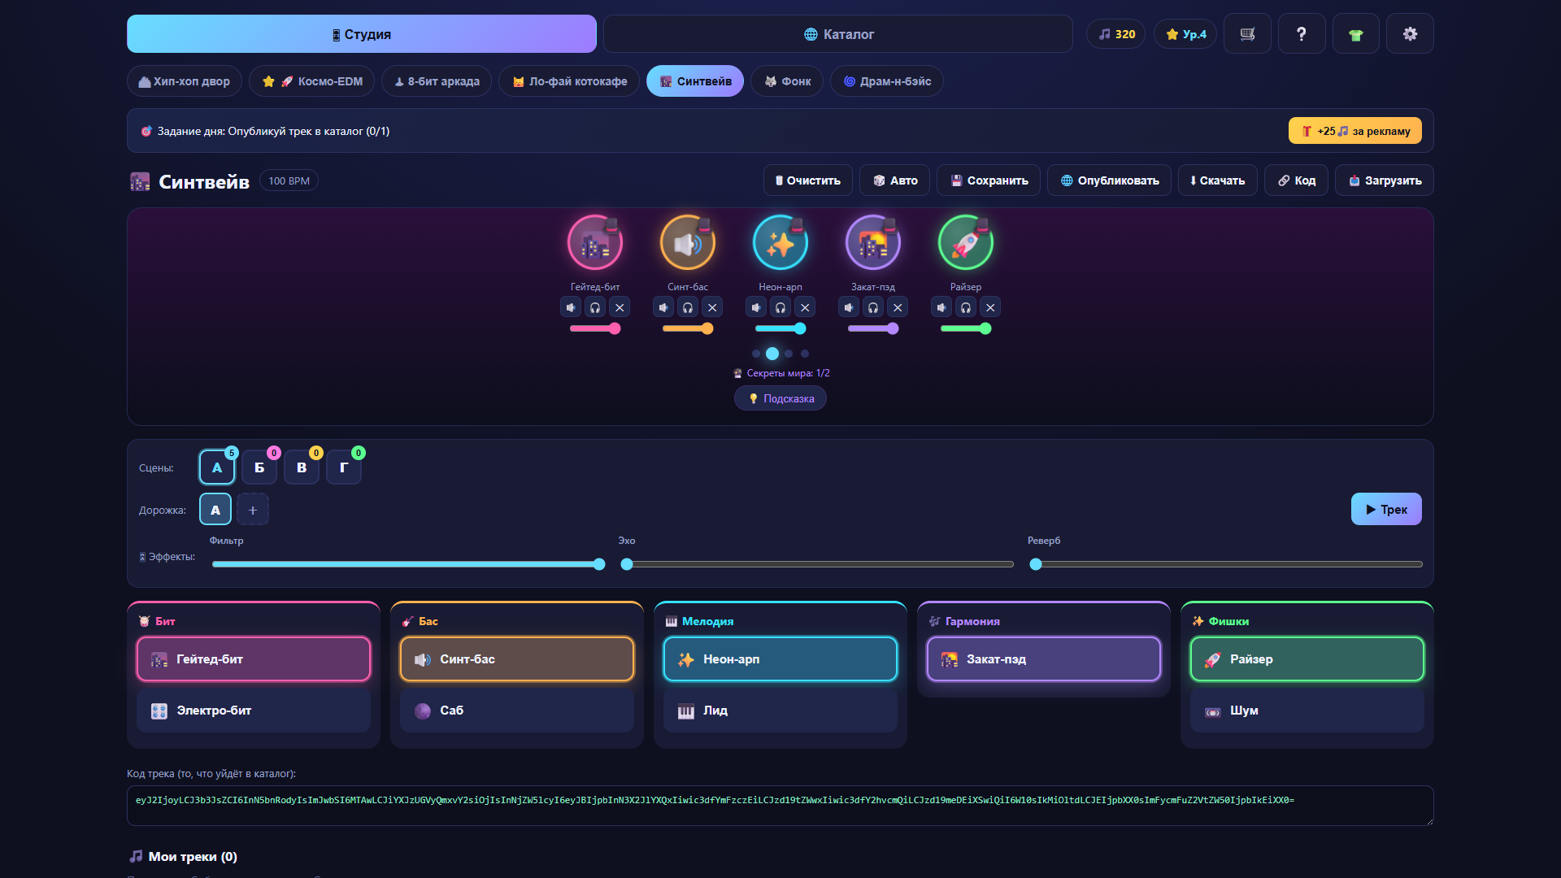Screen dimensions: 1561x878
Task: Open the shop cart icon
Action: click(x=1247, y=34)
